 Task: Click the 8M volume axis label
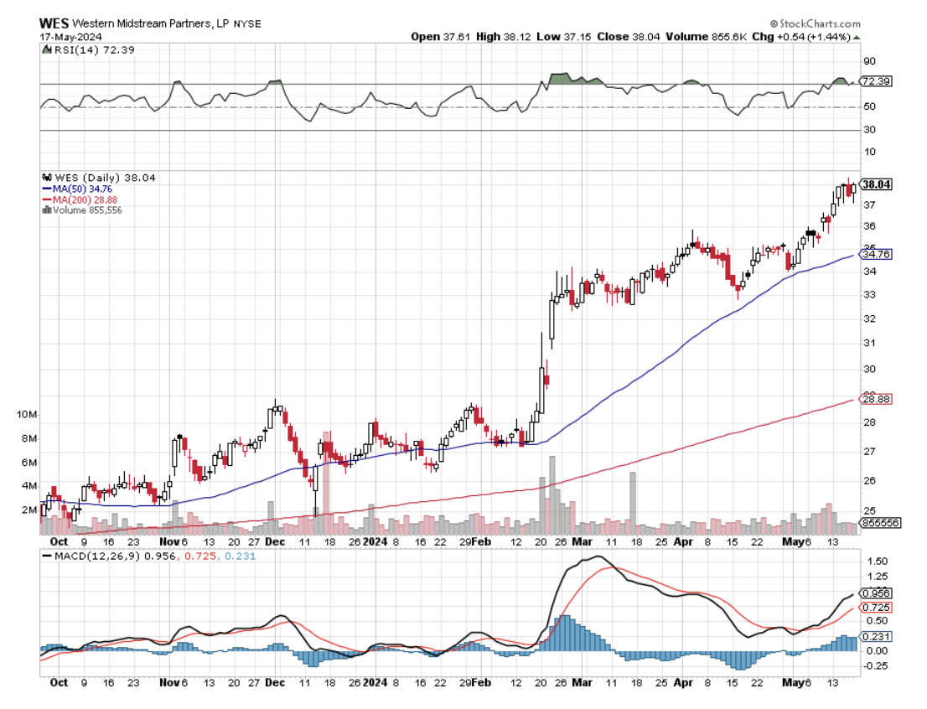click(x=29, y=439)
